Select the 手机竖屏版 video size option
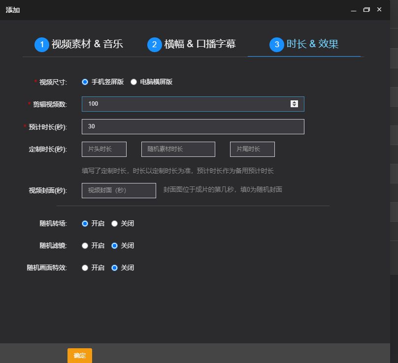 click(x=84, y=82)
